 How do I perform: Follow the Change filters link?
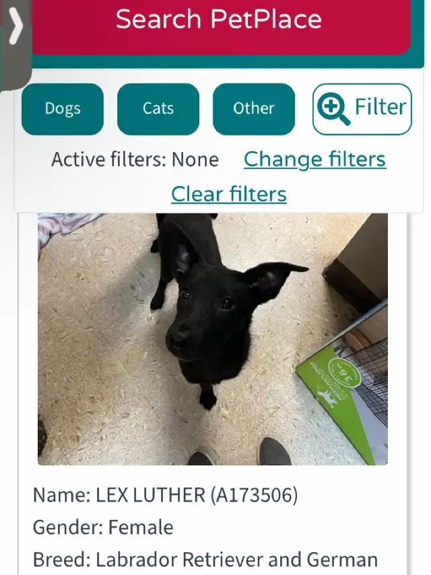pos(314,160)
